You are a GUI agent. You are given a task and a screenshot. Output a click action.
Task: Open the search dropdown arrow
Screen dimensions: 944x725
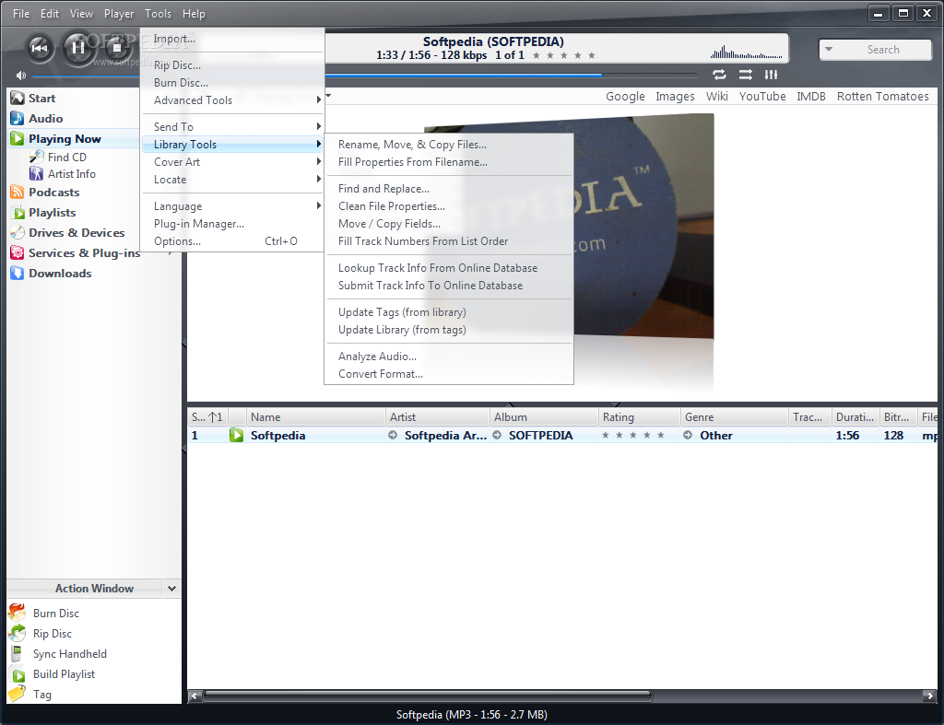(x=829, y=50)
